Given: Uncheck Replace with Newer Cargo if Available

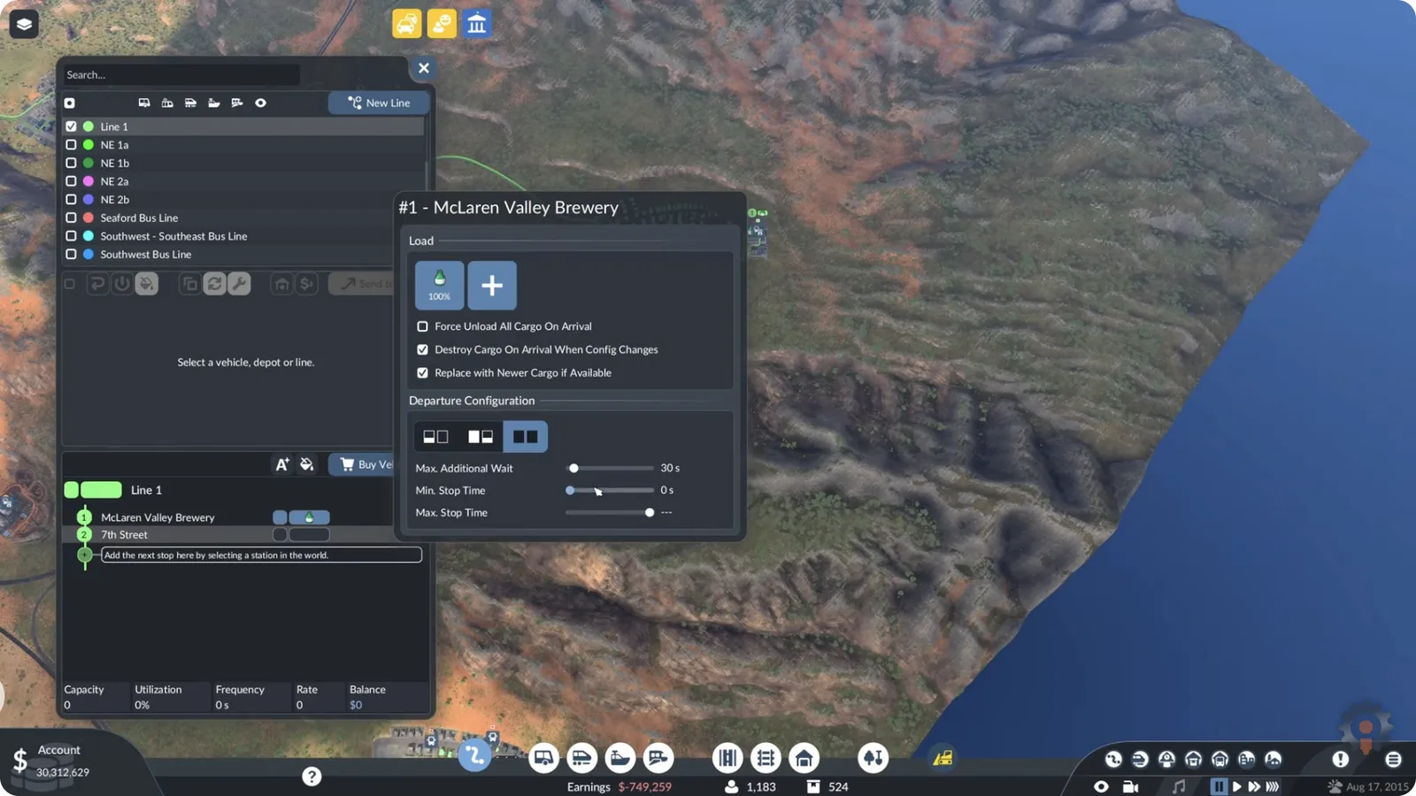Looking at the screenshot, I should [422, 373].
